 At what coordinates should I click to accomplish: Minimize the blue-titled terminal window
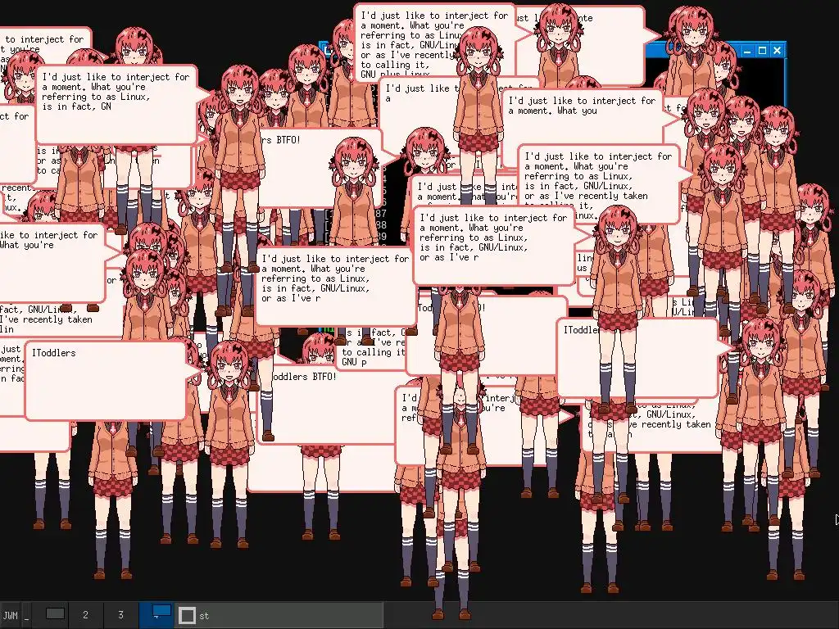(x=747, y=51)
